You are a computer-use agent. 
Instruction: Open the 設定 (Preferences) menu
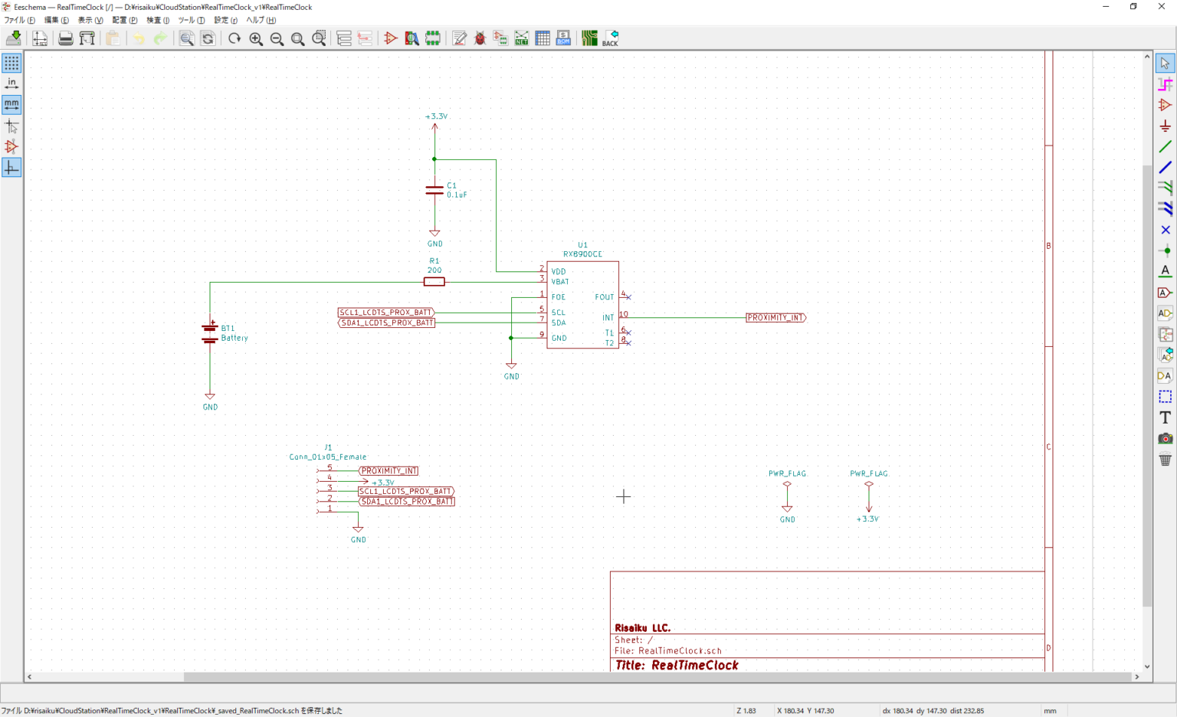(225, 20)
